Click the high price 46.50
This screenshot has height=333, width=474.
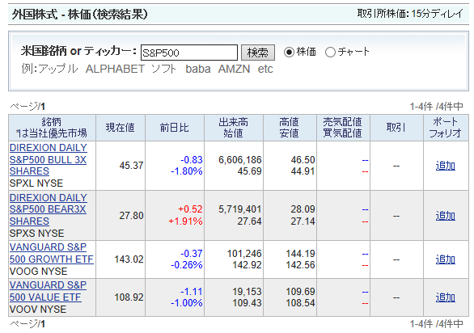click(303, 160)
